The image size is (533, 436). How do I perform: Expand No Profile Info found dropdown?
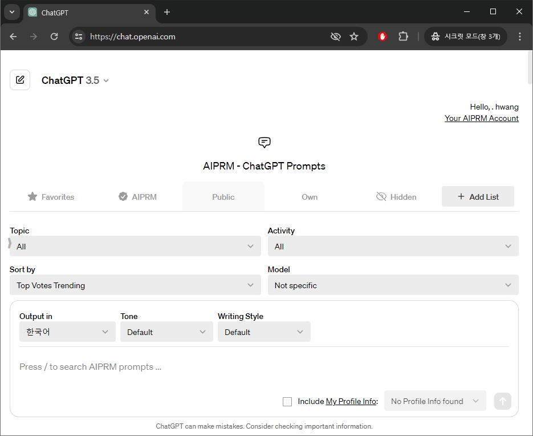pyautogui.click(x=435, y=401)
